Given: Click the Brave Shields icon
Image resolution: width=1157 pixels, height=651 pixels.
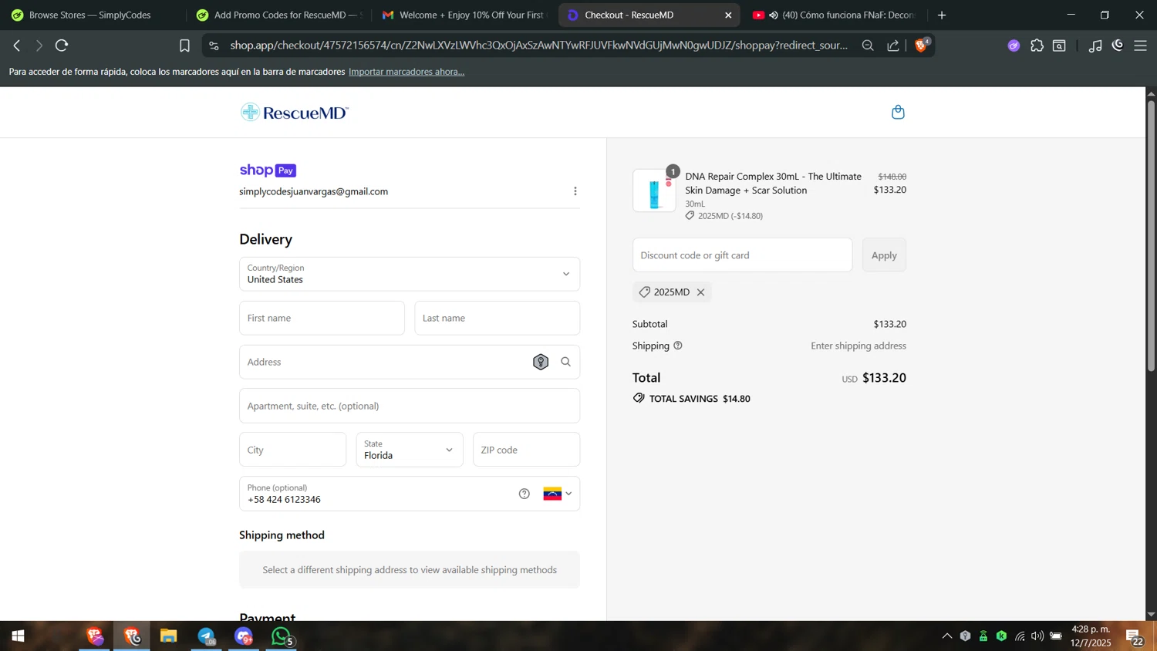Looking at the screenshot, I should (x=921, y=46).
